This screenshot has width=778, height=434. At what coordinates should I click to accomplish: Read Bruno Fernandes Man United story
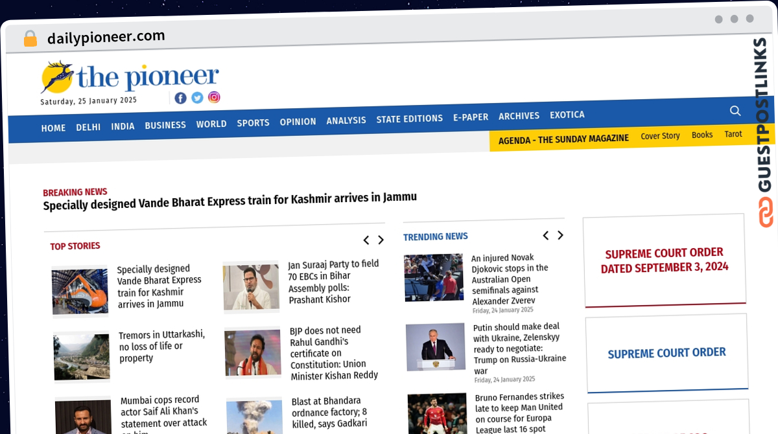tap(520, 413)
